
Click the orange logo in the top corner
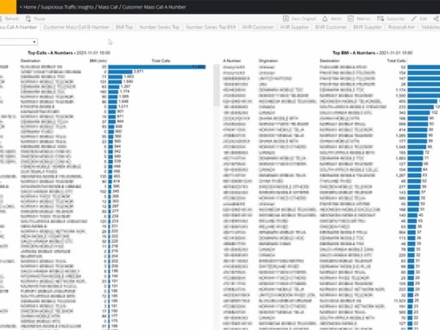[8, 7]
